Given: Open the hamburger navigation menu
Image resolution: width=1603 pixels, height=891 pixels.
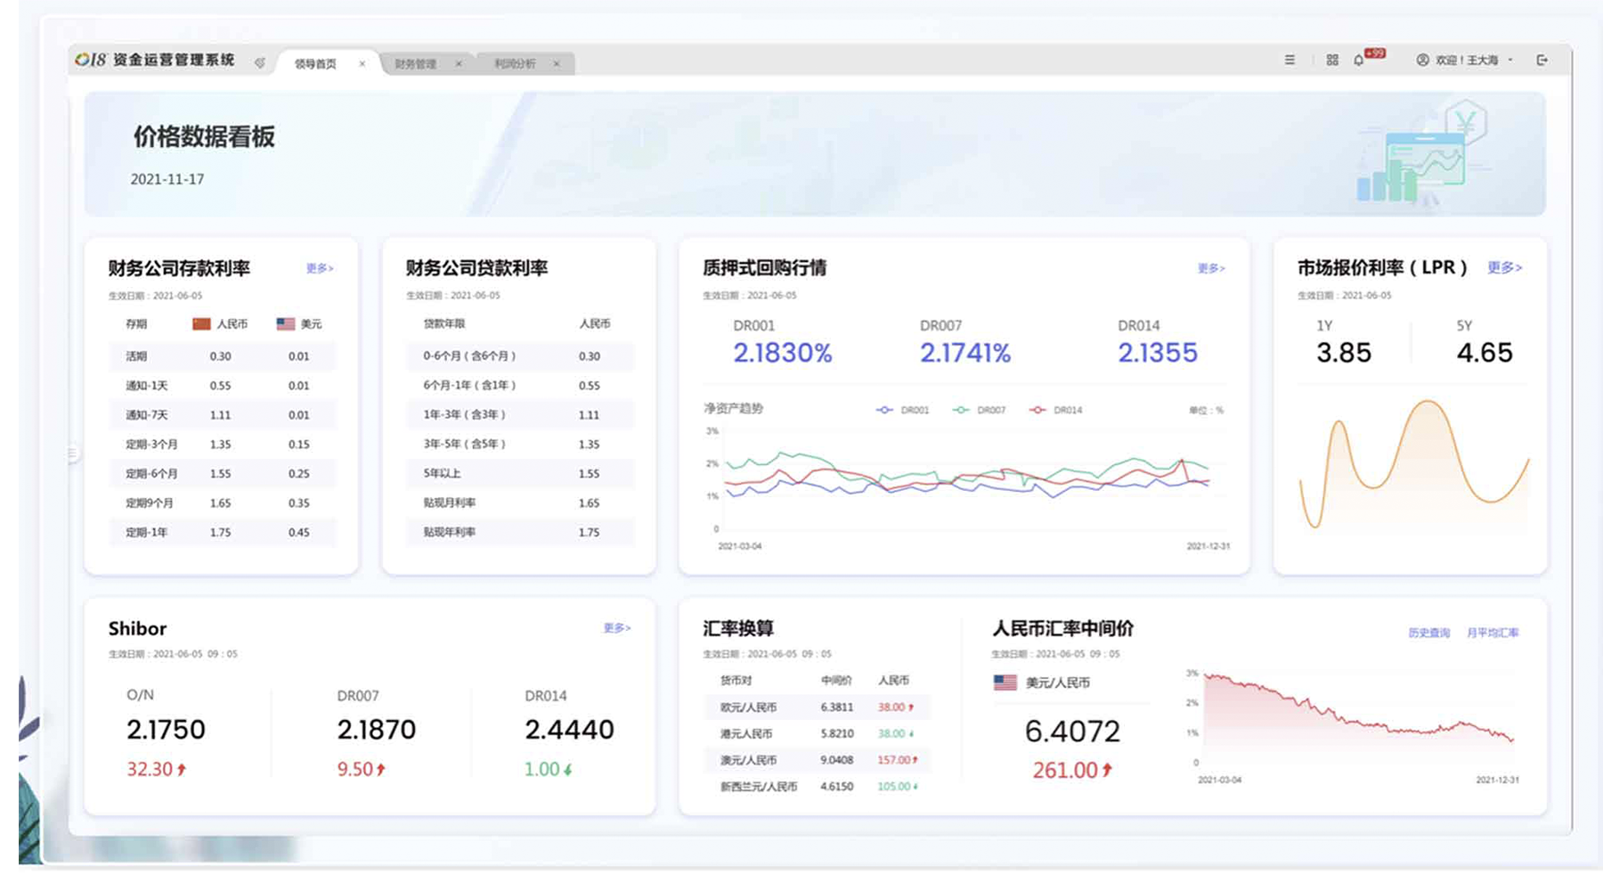Looking at the screenshot, I should pyautogui.click(x=1291, y=61).
